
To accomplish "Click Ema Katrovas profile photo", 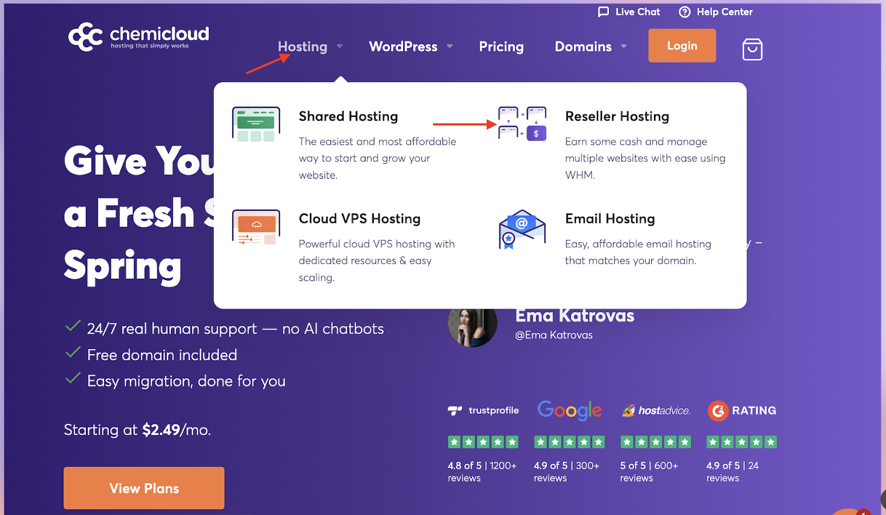I will tap(472, 327).
